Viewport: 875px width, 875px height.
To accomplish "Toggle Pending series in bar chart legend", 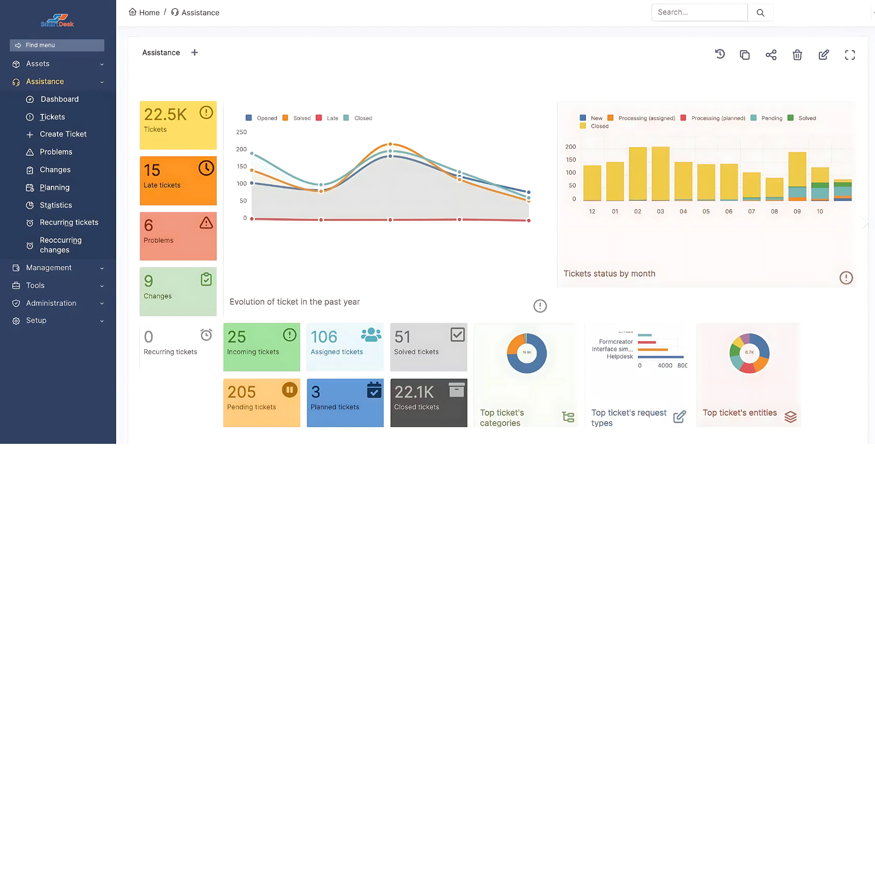I will 767,118.
